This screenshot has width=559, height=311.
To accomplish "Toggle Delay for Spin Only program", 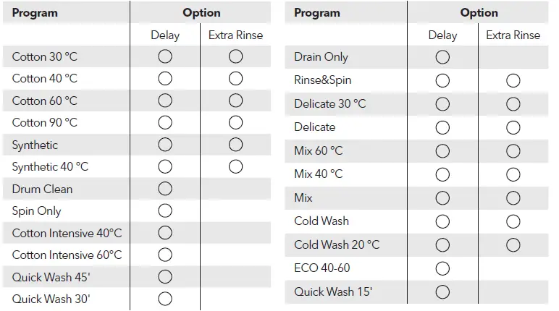I will tap(165, 211).
